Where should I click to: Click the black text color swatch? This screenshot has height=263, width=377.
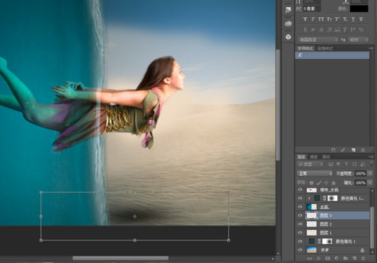(359, 8)
